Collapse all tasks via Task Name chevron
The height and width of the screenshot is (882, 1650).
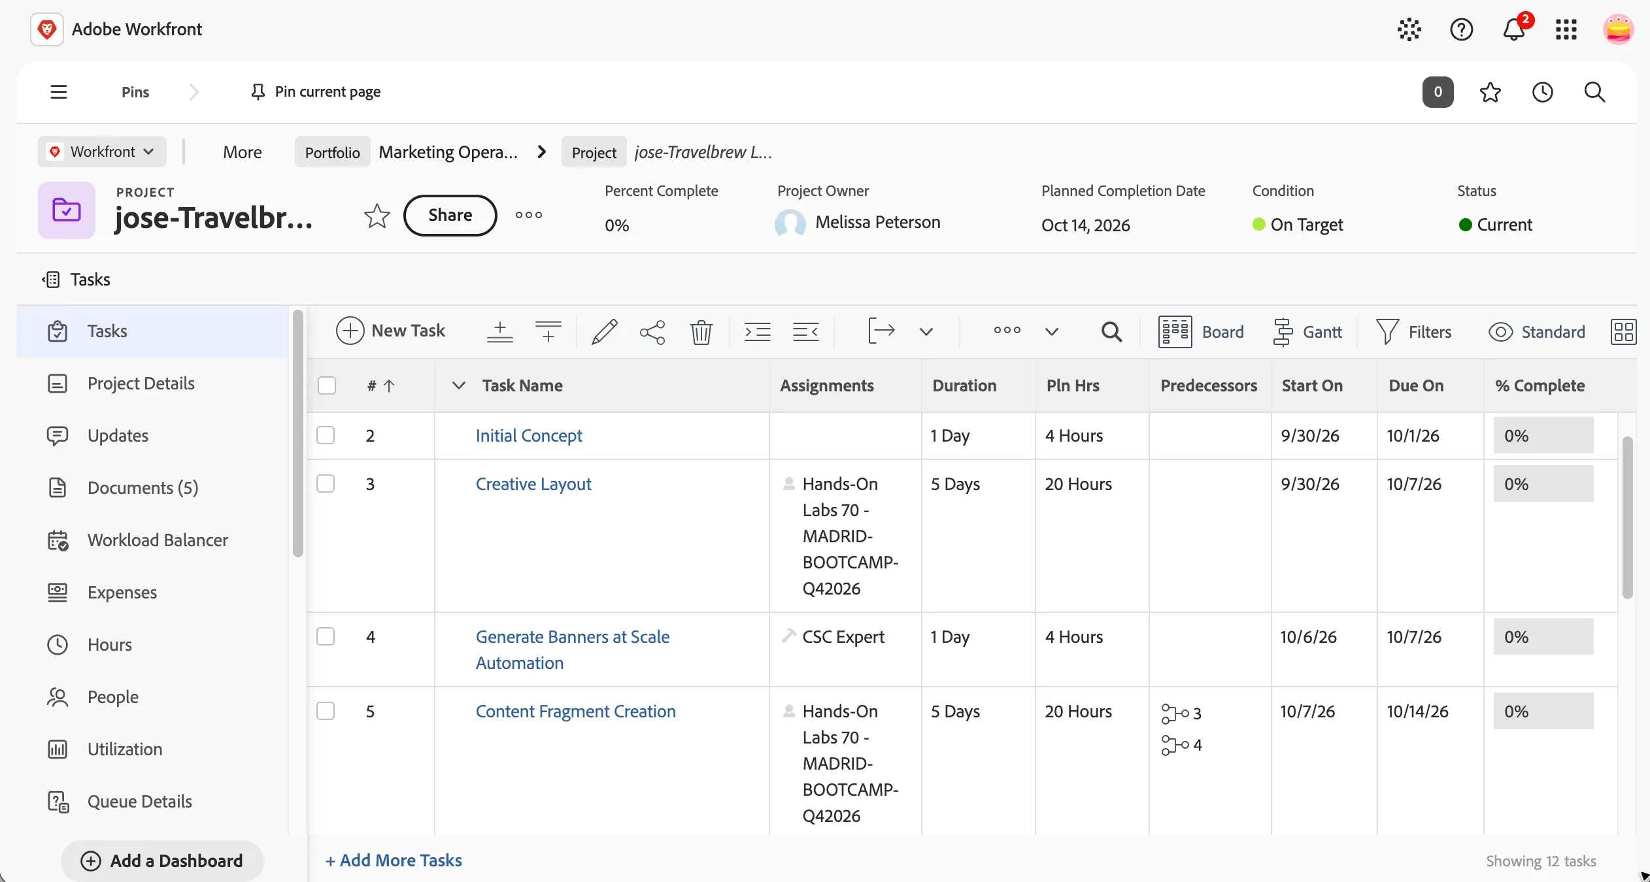(x=459, y=385)
